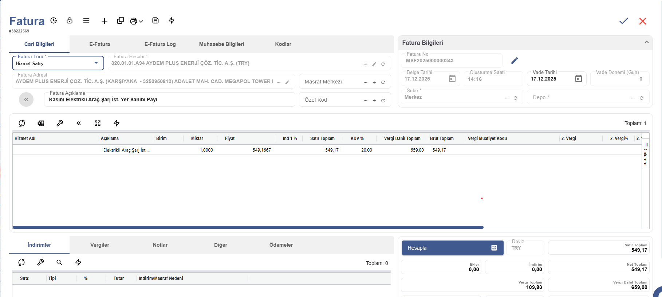Switch to Cari Bilgileri tab

click(39, 44)
